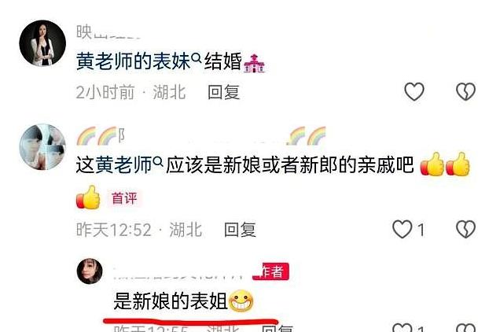Viewport: 500px width, 332px height.
Task: Like the 黄老师的表妹结婚 comment
Action: point(414,91)
